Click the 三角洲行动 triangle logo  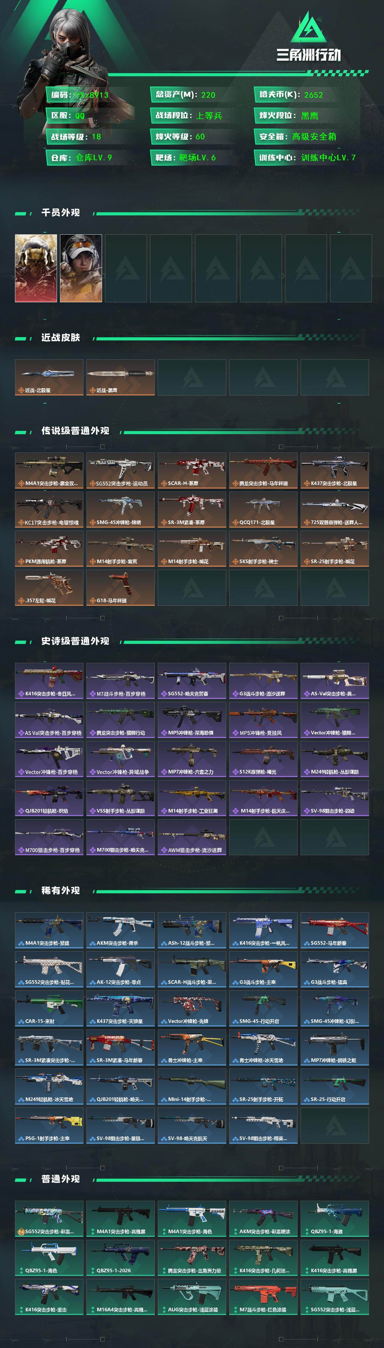pos(308,27)
